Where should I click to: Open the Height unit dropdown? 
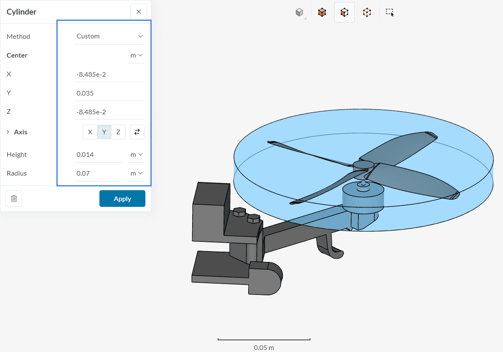(x=136, y=154)
